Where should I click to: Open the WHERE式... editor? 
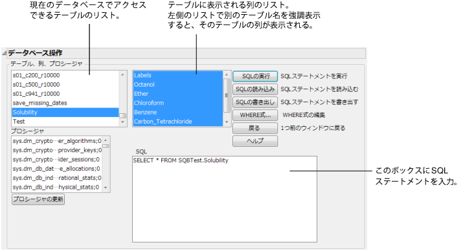[x=255, y=115]
